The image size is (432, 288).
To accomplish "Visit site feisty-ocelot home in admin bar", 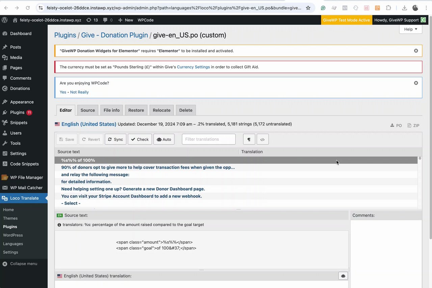I will point(47,20).
